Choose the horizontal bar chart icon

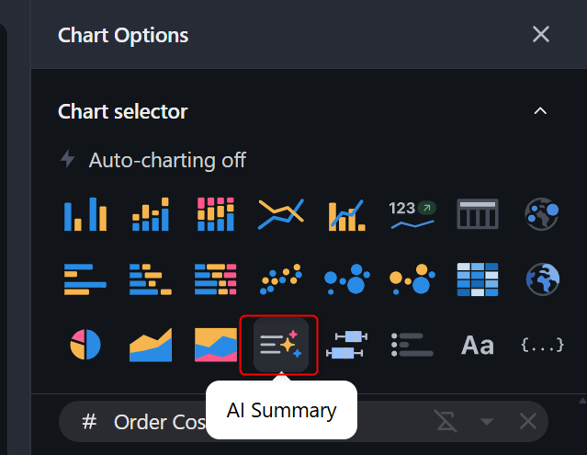(85, 279)
